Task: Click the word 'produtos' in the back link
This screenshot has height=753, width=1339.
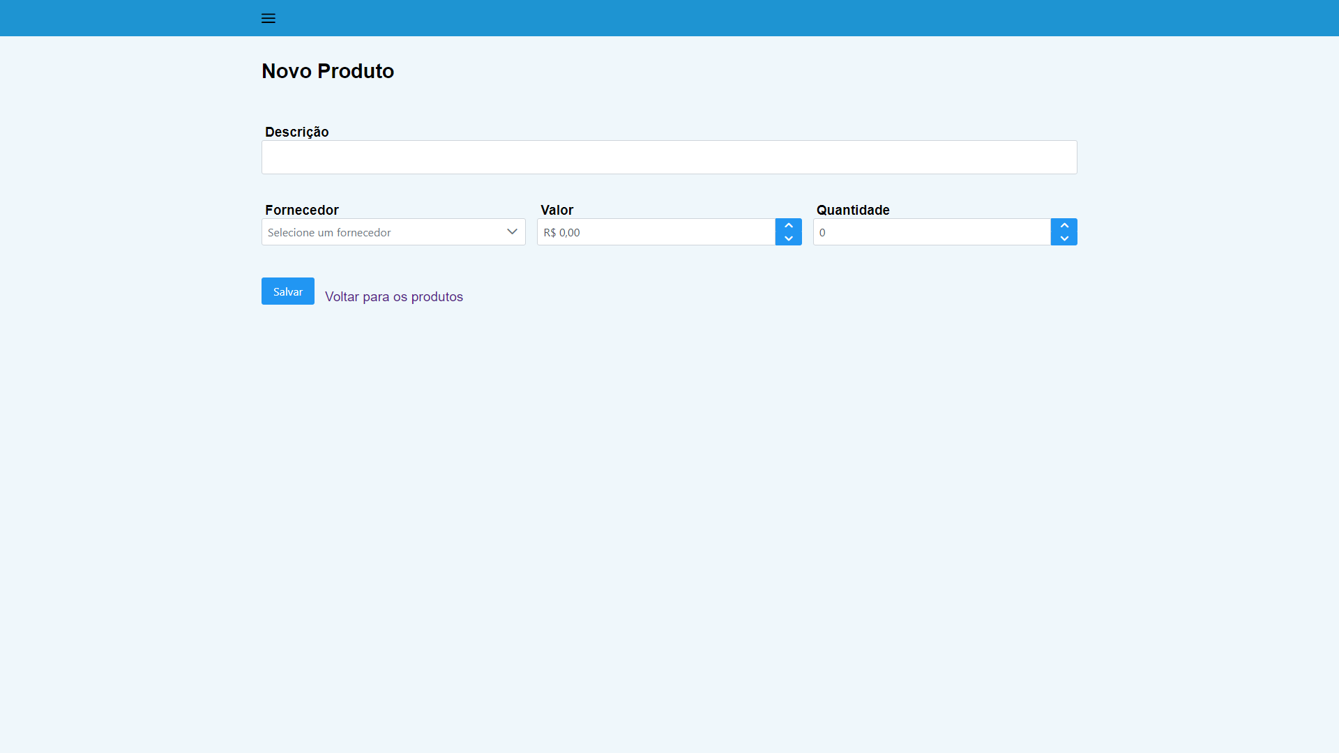Action: coord(437,297)
